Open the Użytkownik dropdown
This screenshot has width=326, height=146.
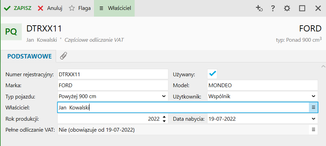click(x=313, y=96)
